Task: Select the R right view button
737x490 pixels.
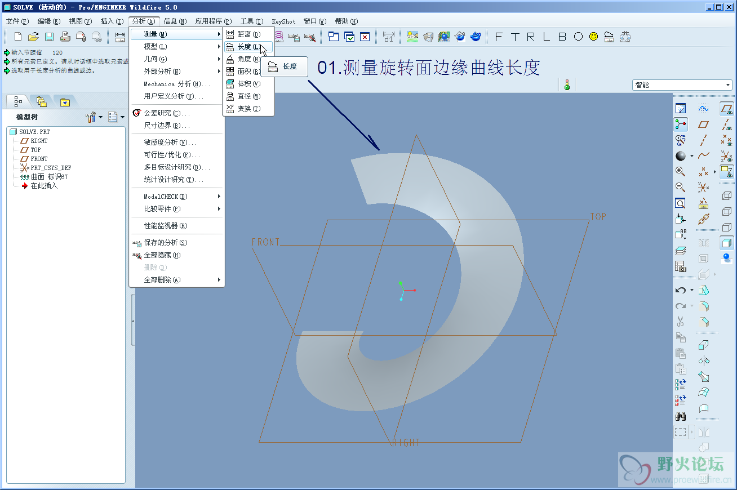Action: tap(531, 37)
